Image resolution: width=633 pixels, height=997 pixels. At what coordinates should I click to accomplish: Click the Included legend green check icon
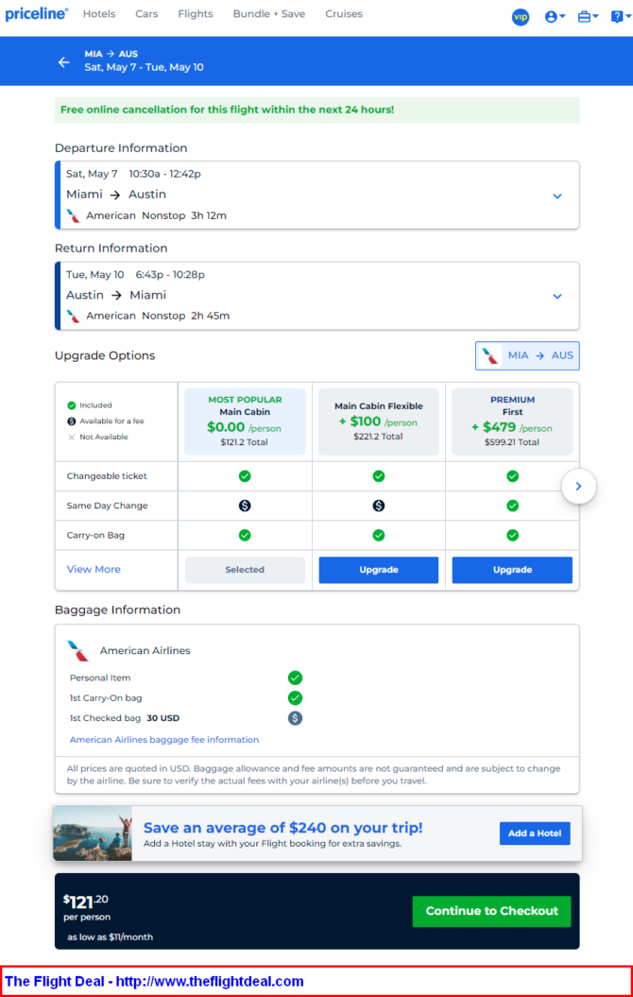point(71,405)
